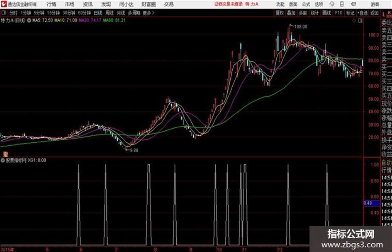Click the MA60: 81.21 value
Viewport: 392px width, 252px height.
click(x=114, y=20)
